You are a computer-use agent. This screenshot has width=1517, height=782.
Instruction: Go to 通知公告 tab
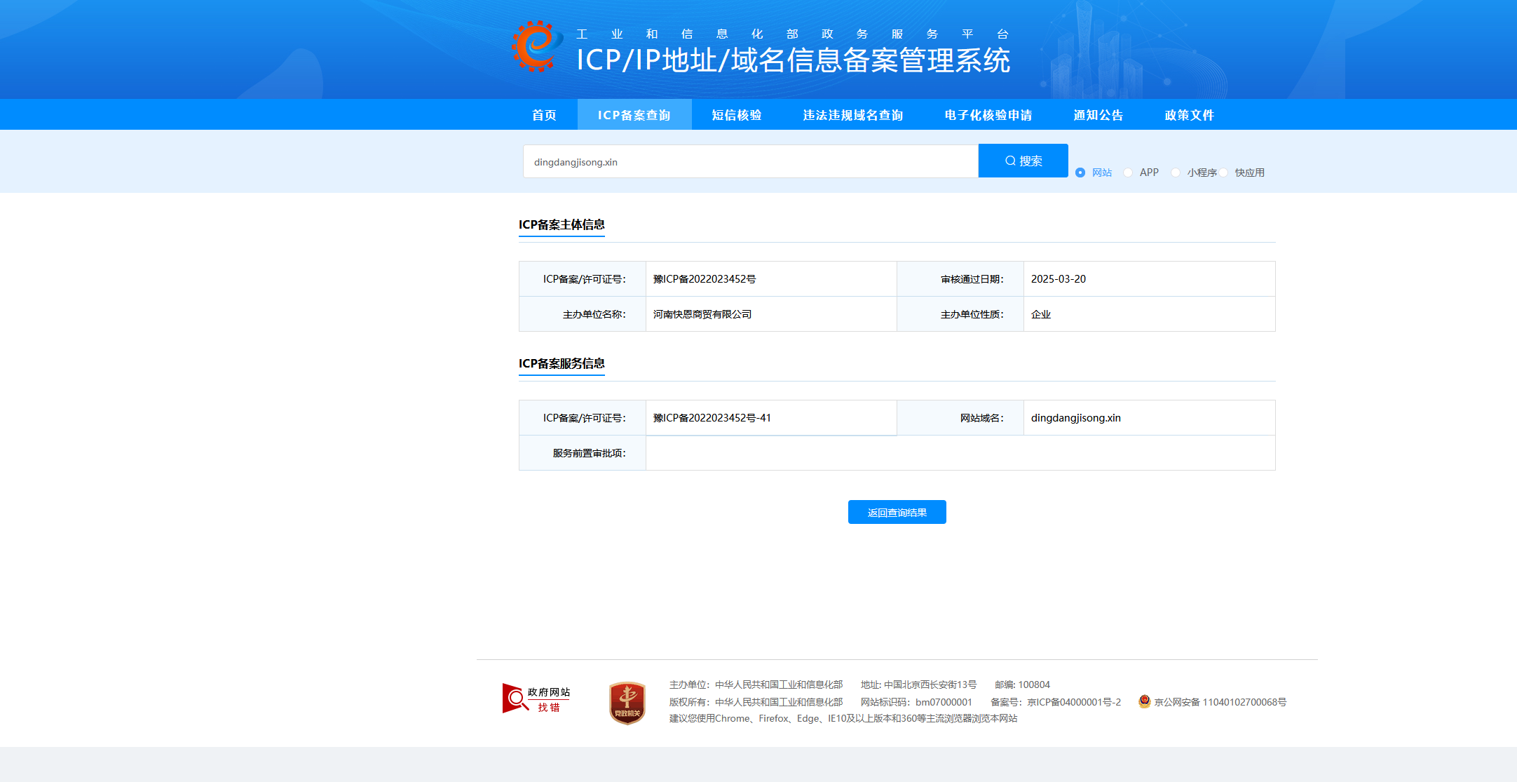pos(1098,115)
